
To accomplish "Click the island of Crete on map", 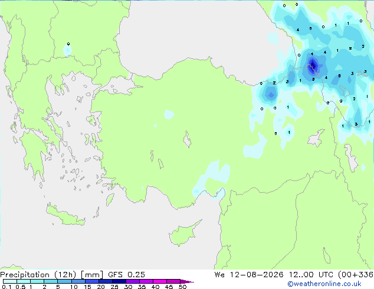I will tap(65, 215).
